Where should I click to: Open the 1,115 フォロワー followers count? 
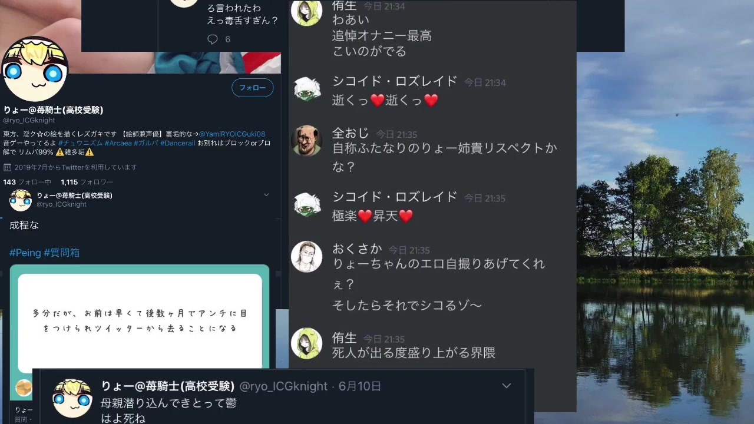click(x=87, y=183)
